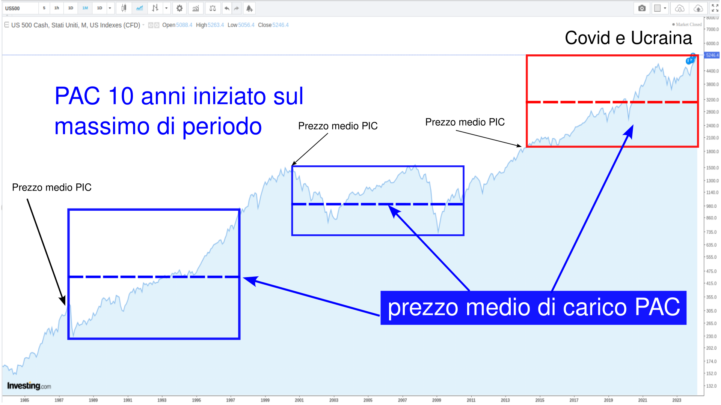Expand the timeframe interval dropdown arrow
Viewport: 721px width, 405px height.
click(110, 8)
